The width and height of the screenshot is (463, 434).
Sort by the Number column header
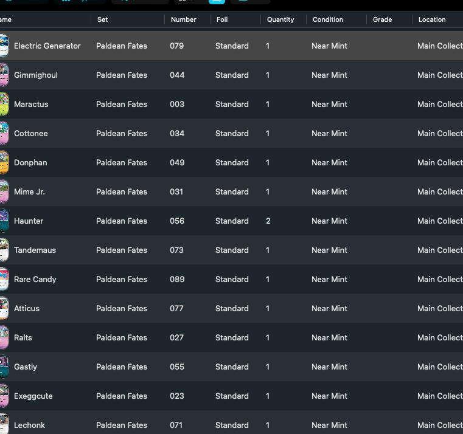183,19
